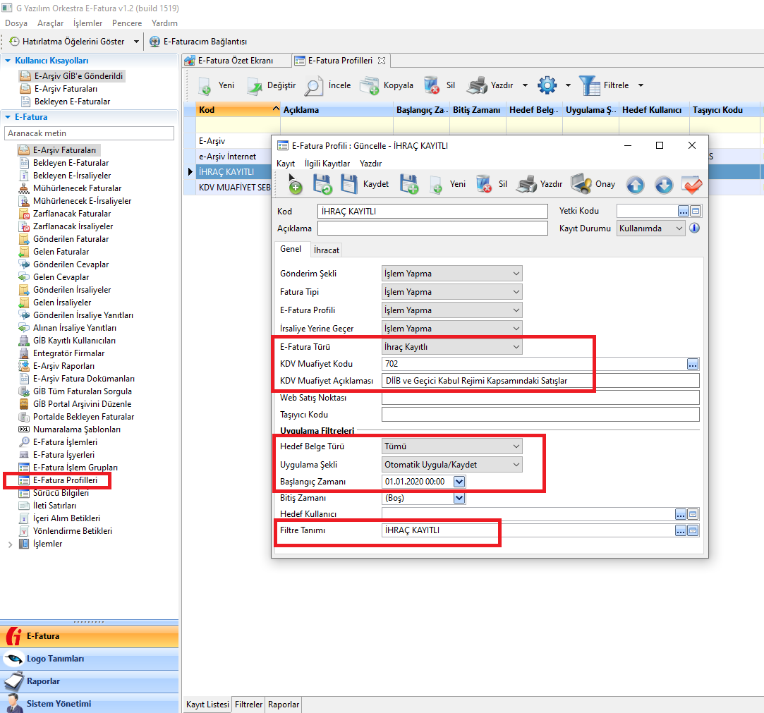Click the E-Faturacım Bağlantısı button
Viewport: 764px width, 713px height.
[x=198, y=42]
